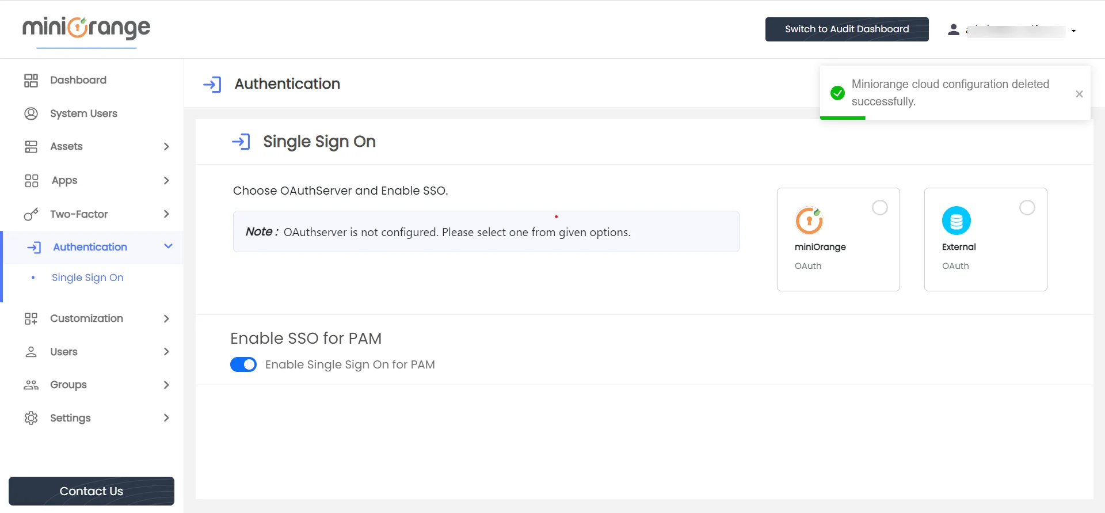Dismiss the deletion success notification

[x=1079, y=94]
